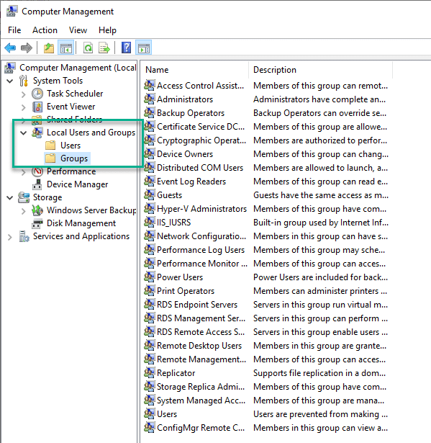
Task: Open the blue Help question mark icon
Action: coord(126,48)
